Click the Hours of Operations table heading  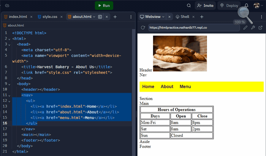pos(176,110)
